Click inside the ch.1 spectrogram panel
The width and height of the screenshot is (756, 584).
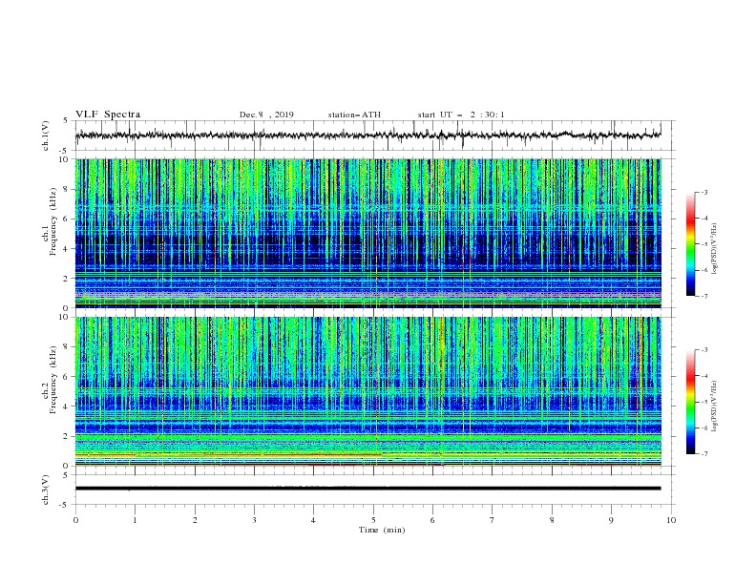[x=367, y=233]
